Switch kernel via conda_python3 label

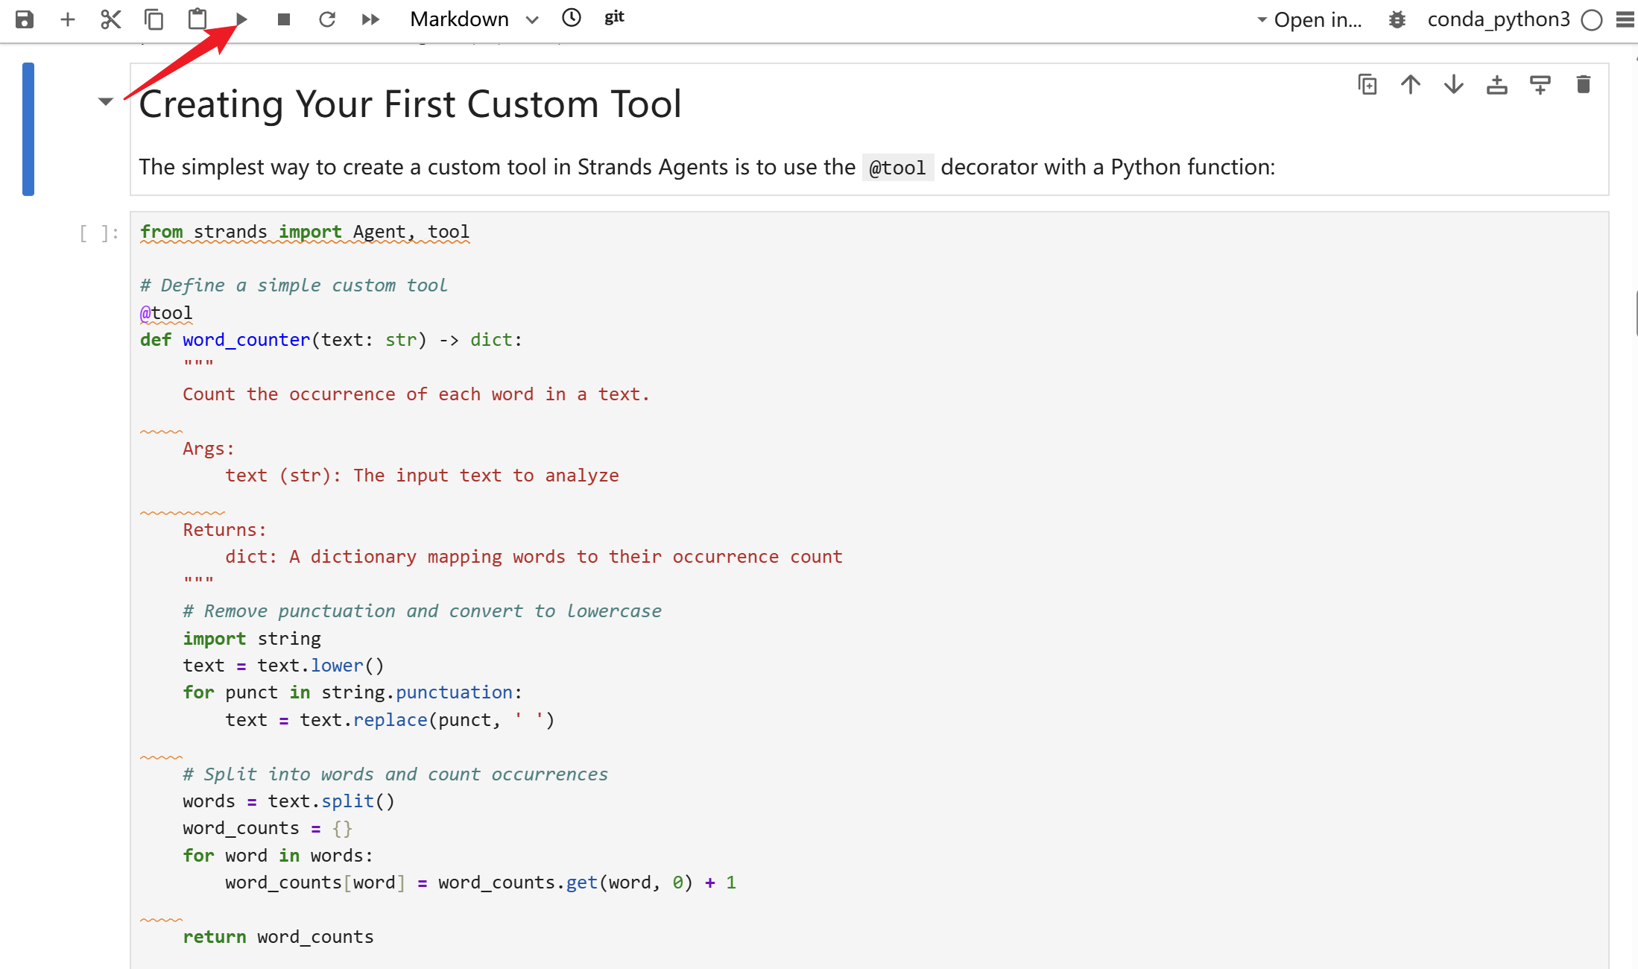click(x=1499, y=19)
